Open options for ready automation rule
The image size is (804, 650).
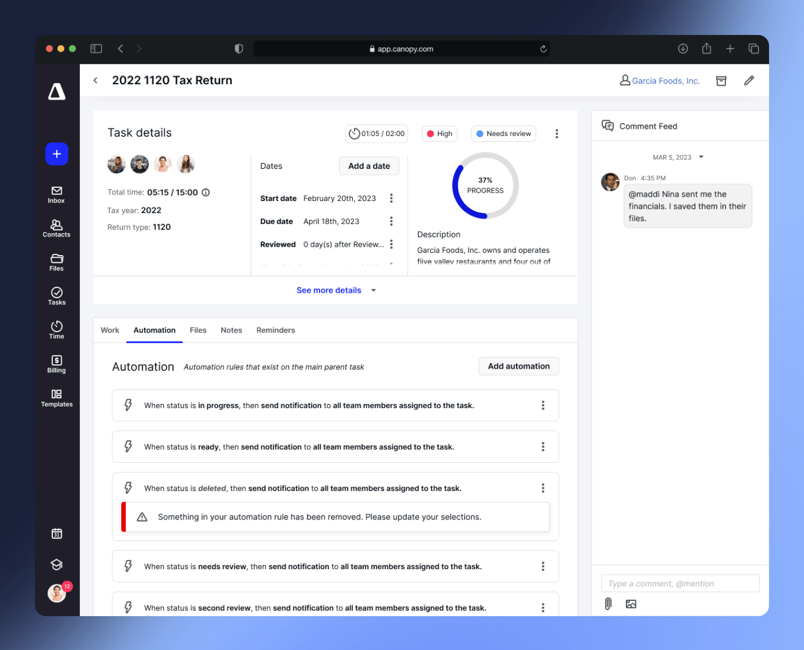543,447
